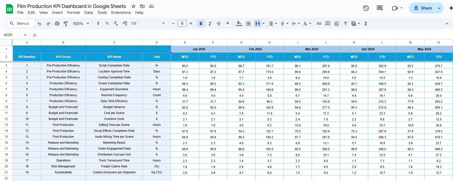The height and width of the screenshot is (181, 453).
Task: Open the fill color bucket
Action: tap(239, 24)
